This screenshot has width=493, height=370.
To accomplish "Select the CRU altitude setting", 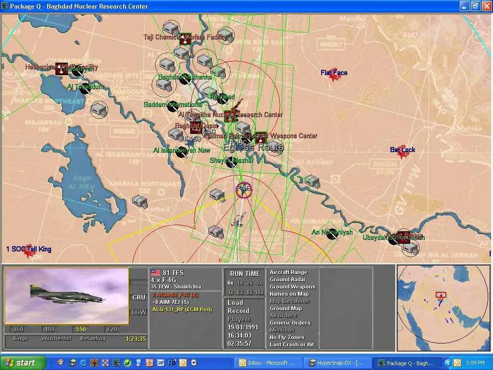I will 139,298.
